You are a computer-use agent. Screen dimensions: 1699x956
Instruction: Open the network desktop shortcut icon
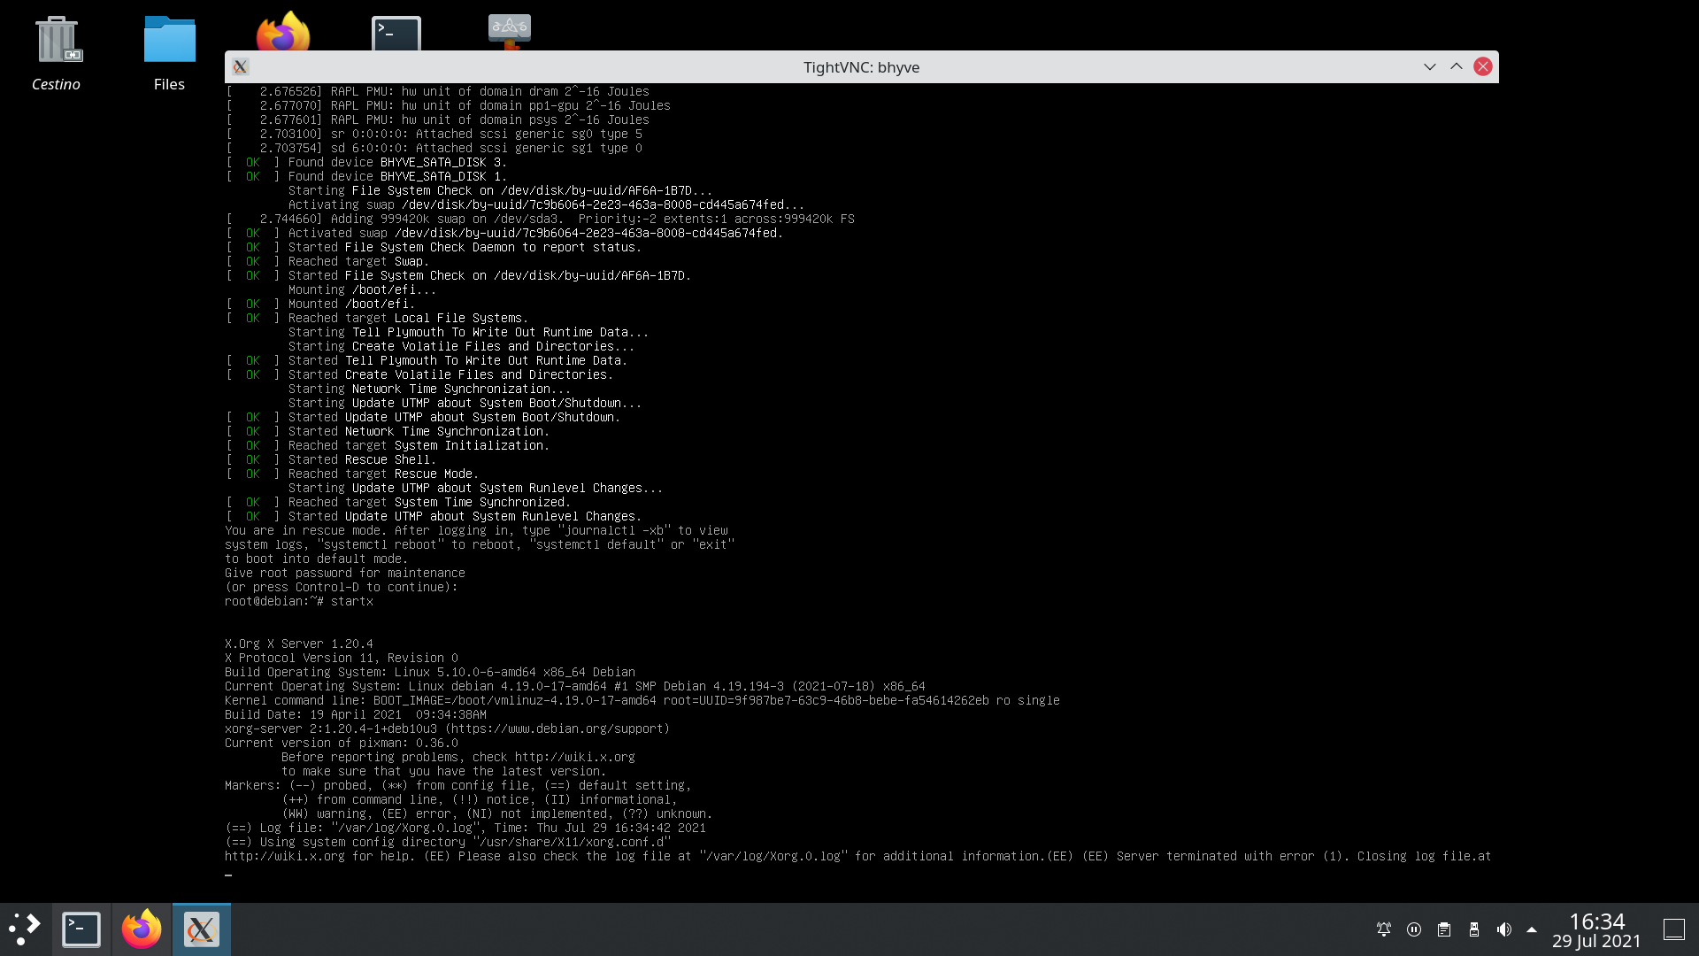(x=510, y=32)
